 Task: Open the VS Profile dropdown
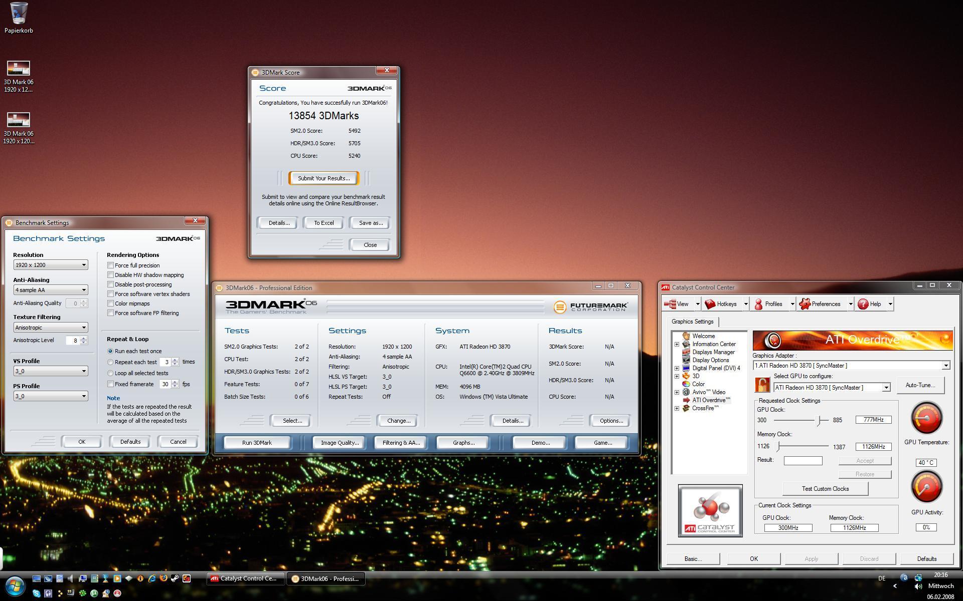coord(50,371)
